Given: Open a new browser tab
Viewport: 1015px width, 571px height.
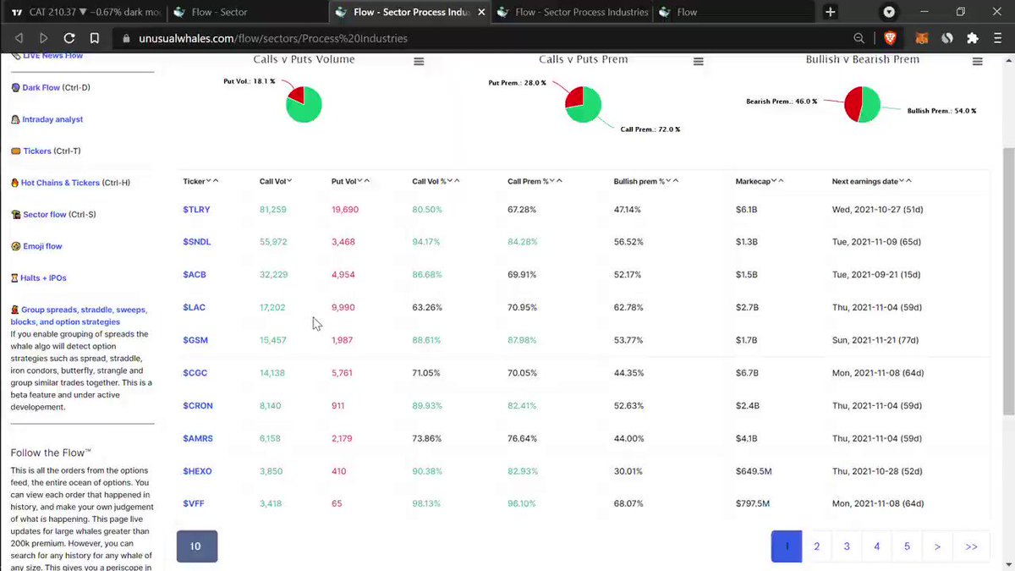Looking at the screenshot, I should (x=830, y=12).
